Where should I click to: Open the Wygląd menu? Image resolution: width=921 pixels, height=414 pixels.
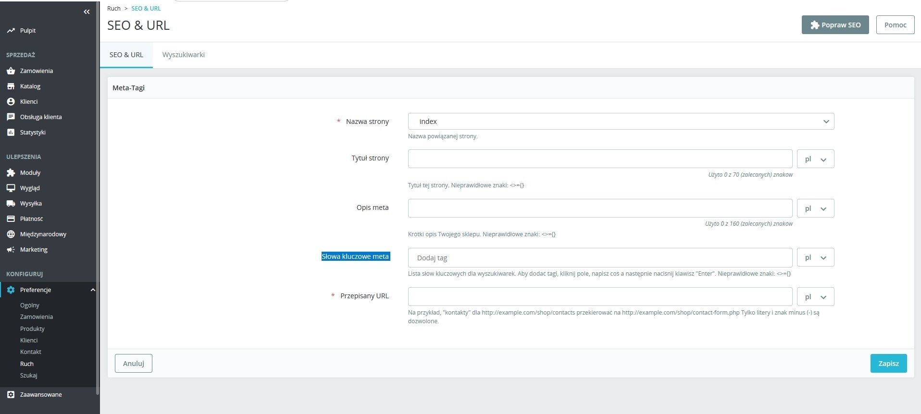(30, 188)
